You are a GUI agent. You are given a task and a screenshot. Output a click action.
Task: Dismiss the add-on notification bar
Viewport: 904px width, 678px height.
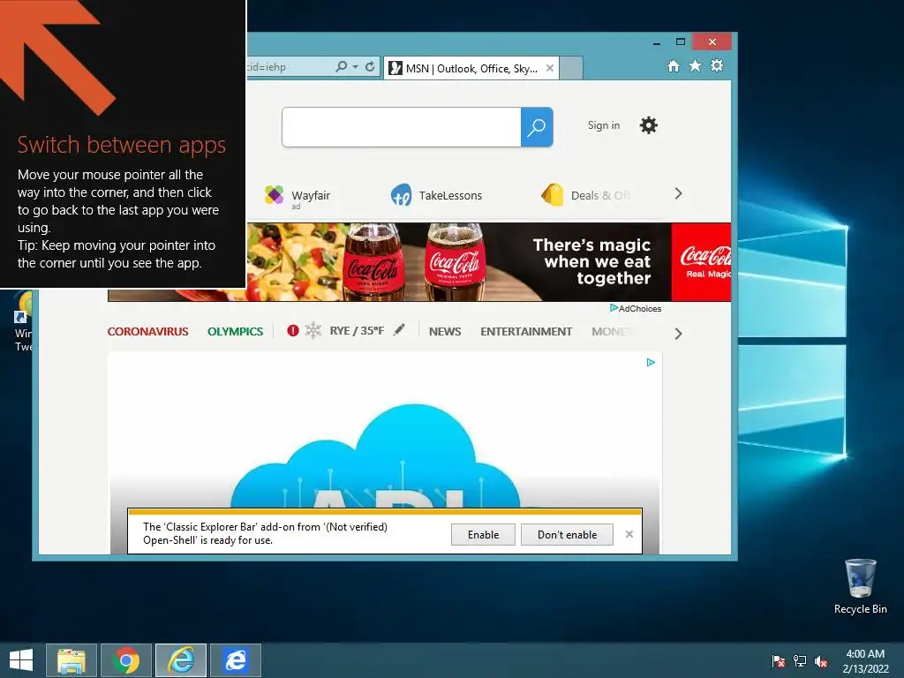tap(629, 534)
